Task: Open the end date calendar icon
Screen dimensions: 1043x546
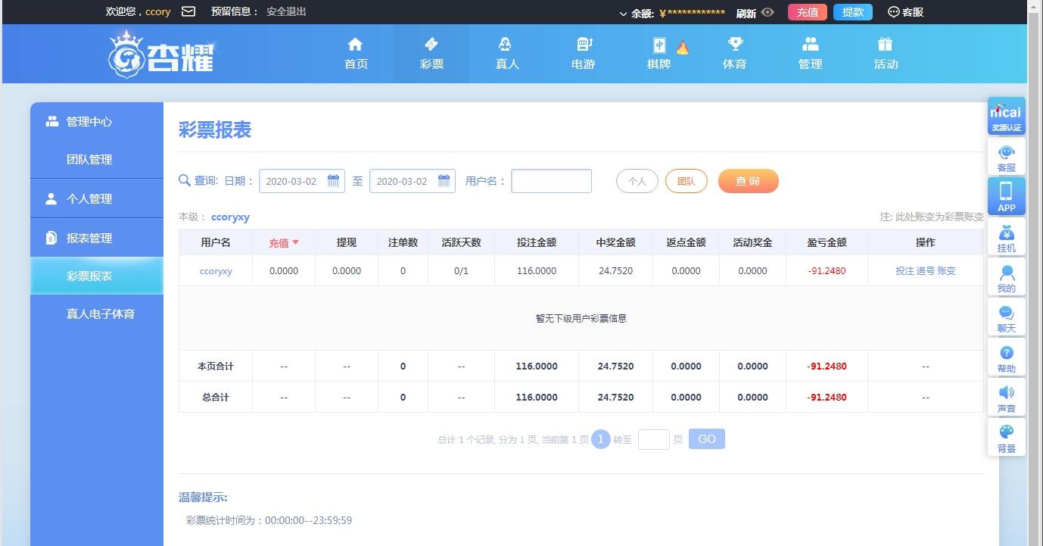Action: point(444,181)
